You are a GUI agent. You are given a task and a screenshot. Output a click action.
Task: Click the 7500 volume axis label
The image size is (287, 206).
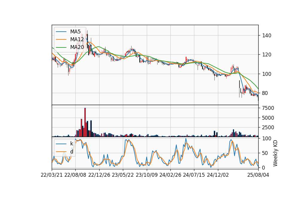coord(268,108)
